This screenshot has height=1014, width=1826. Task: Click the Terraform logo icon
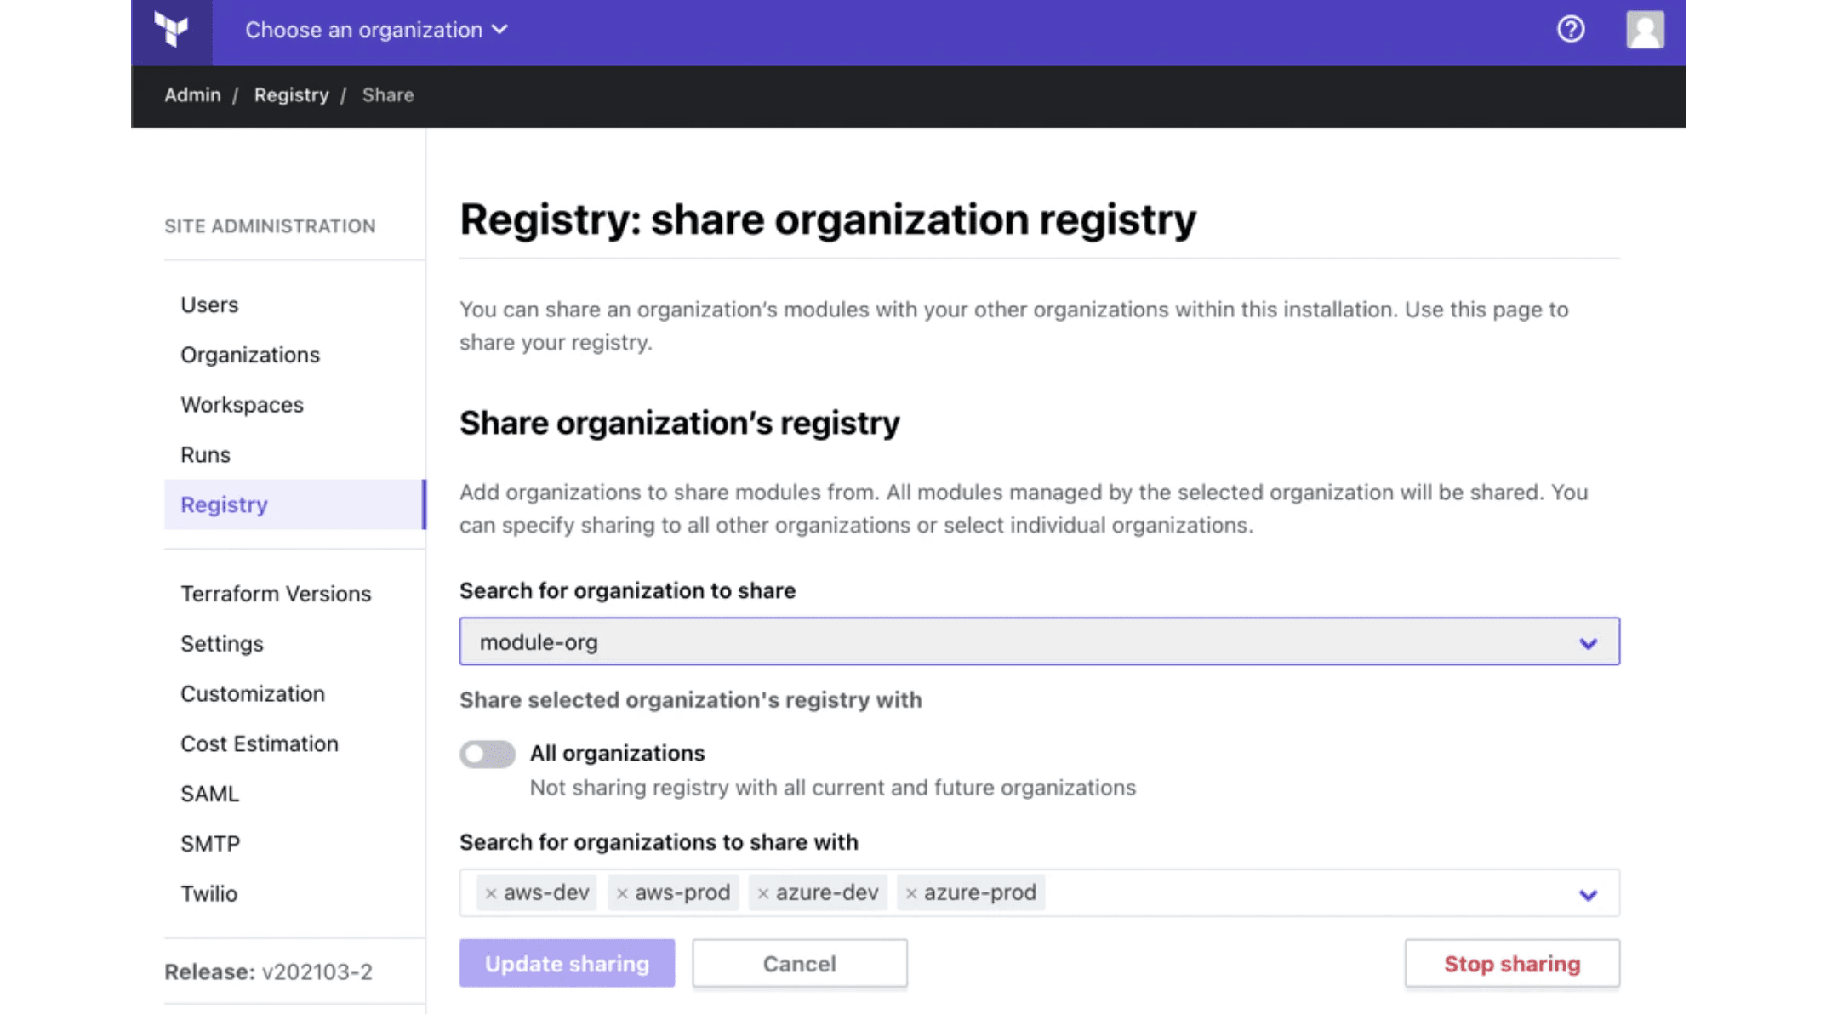coord(171,31)
